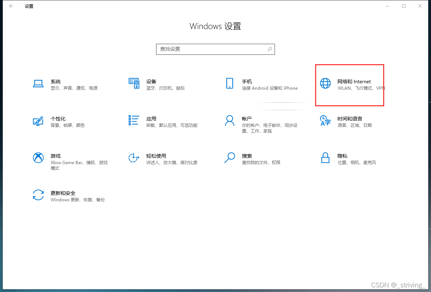
Task: Select the 帐户 person icon
Action: click(x=230, y=120)
